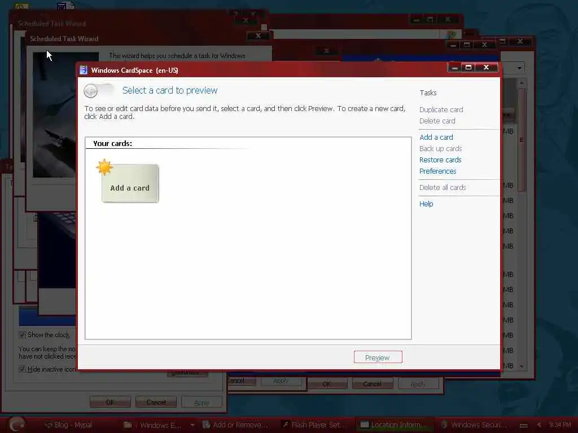Switch to Location Information taskbar item

click(394, 425)
